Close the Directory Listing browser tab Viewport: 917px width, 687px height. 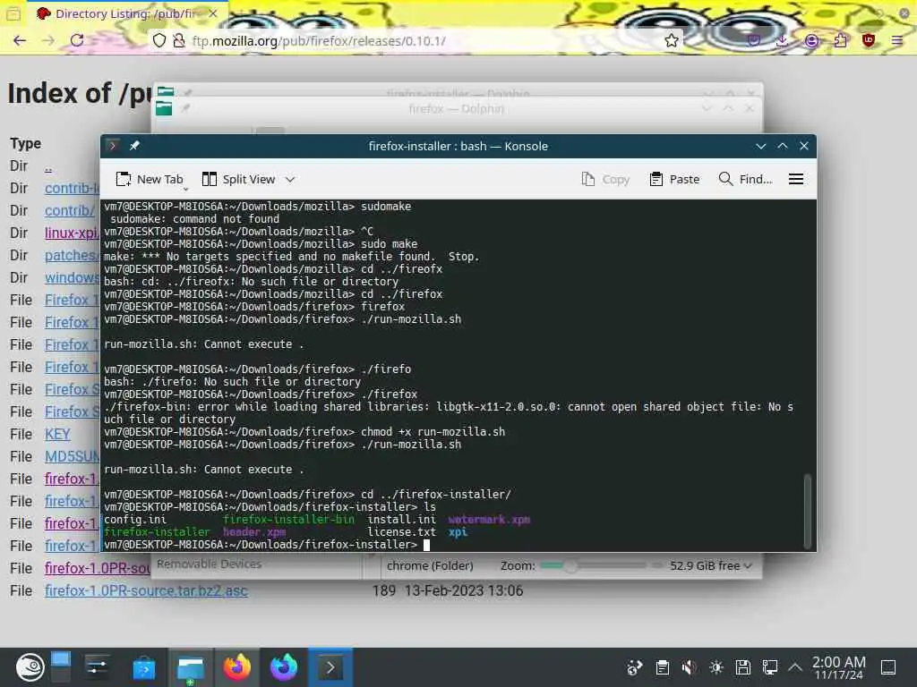pyautogui.click(x=213, y=13)
